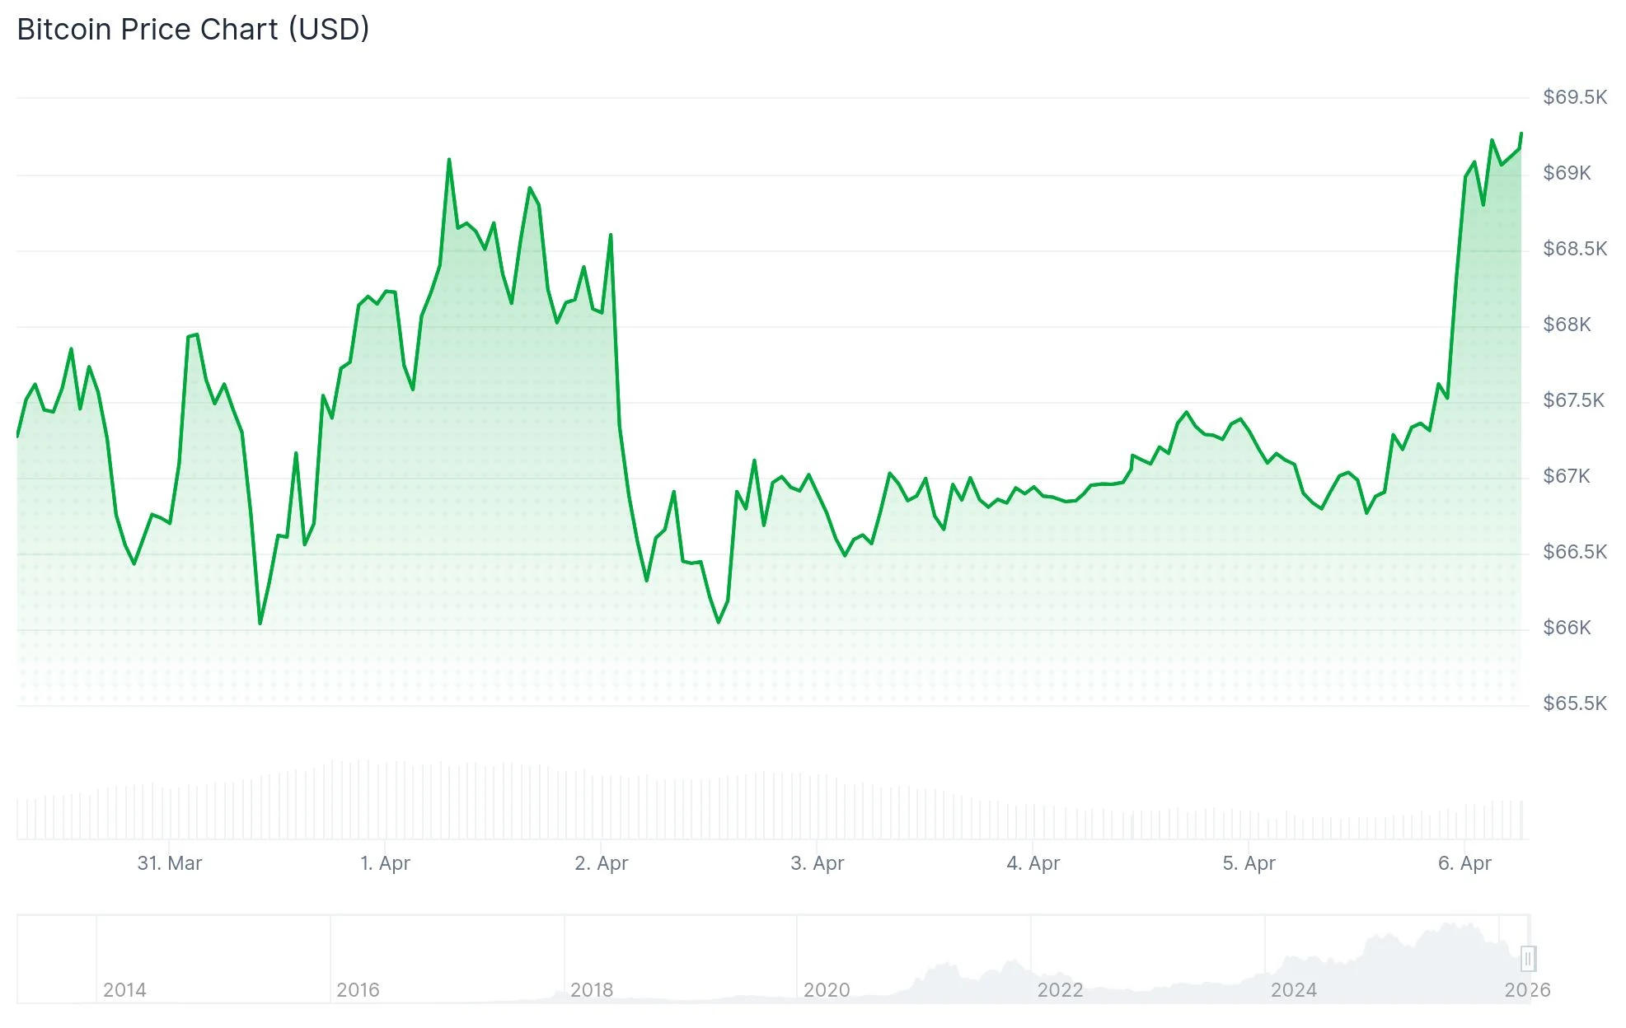The image size is (1626, 1028).
Task: Click the $68K price axis label
Action: coord(1567,325)
